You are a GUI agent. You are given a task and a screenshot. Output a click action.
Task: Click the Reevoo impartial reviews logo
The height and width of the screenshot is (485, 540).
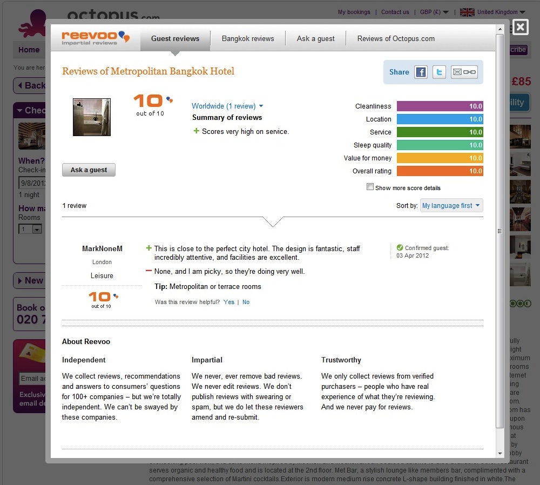coord(96,38)
